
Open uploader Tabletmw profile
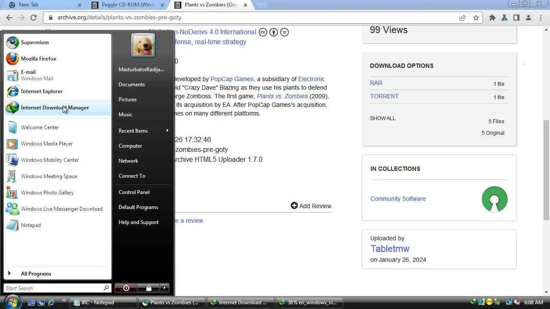point(390,249)
